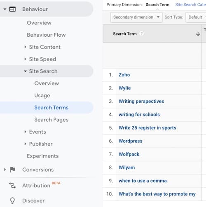This screenshot has width=206, height=207.
Task: Open the Wolfpack search term
Action: click(129, 154)
